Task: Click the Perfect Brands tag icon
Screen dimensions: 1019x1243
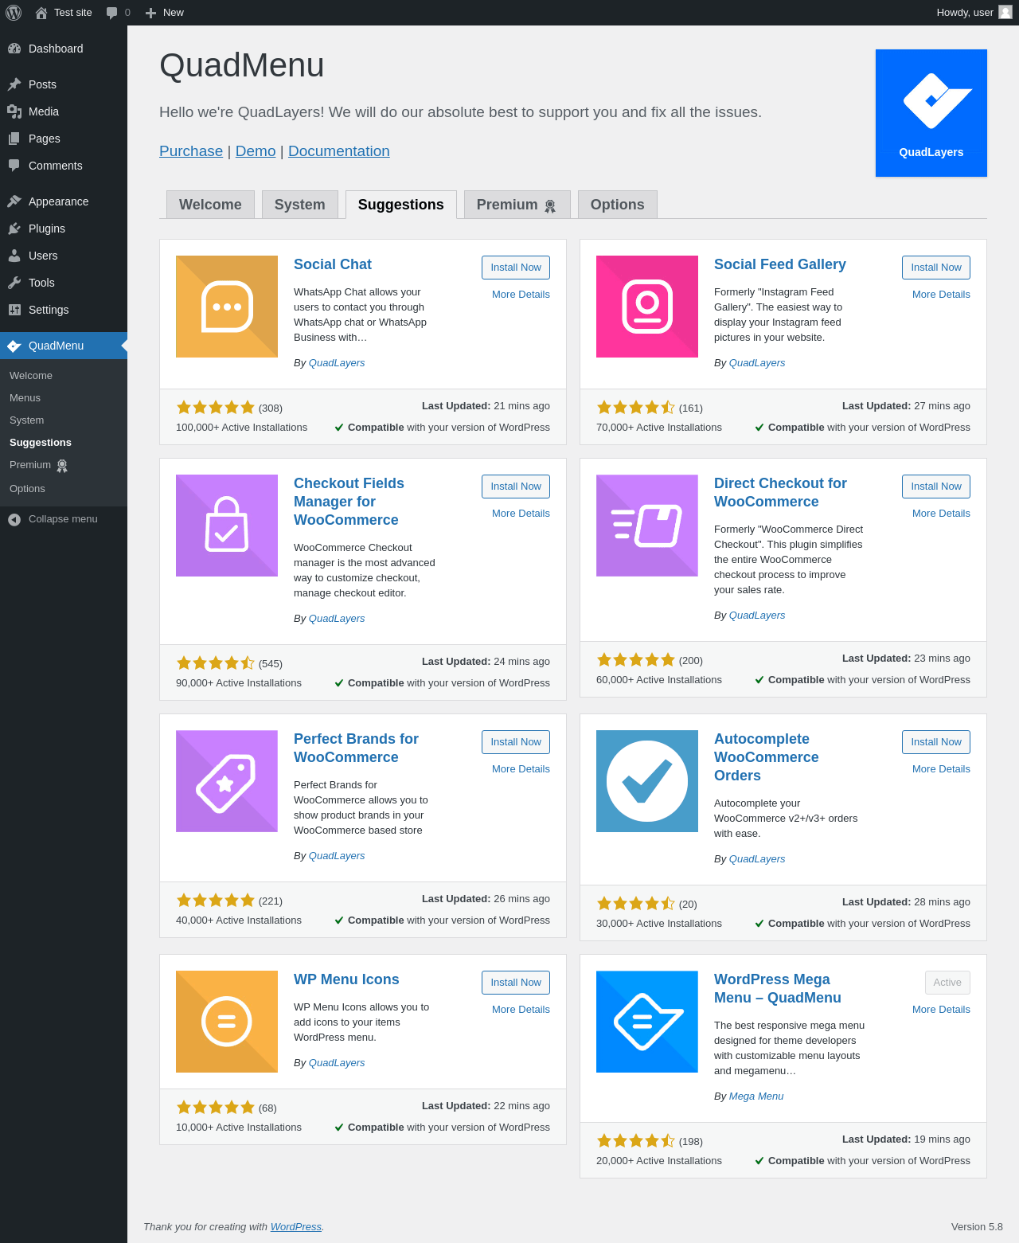Action: tap(227, 781)
